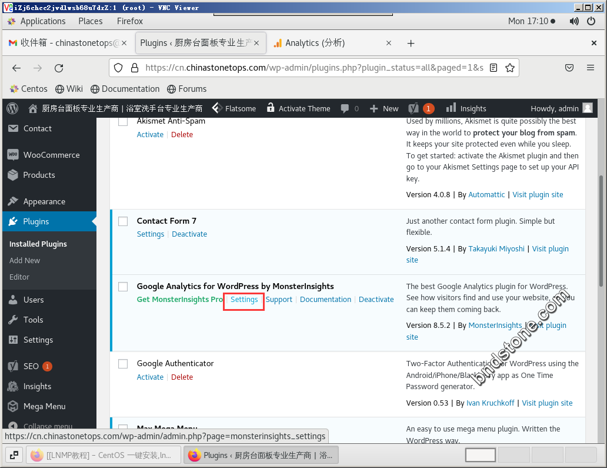Toggle reader view icon in address bar
The height and width of the screenshot is (468, 607).
493,68
